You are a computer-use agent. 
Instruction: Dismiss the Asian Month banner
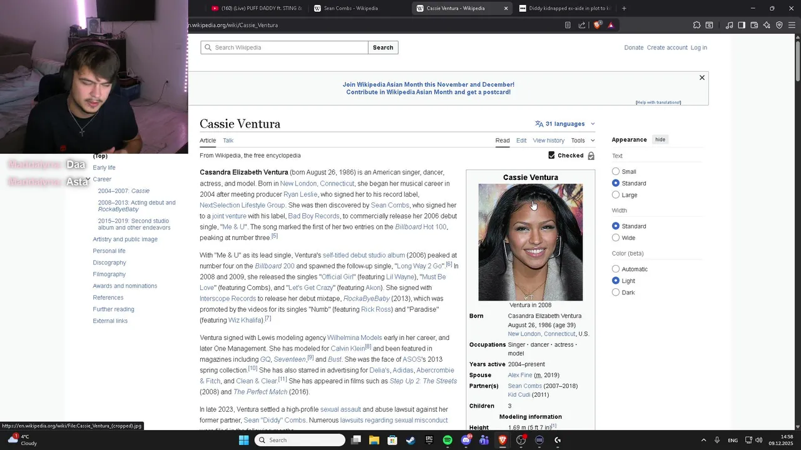[702, 77]
